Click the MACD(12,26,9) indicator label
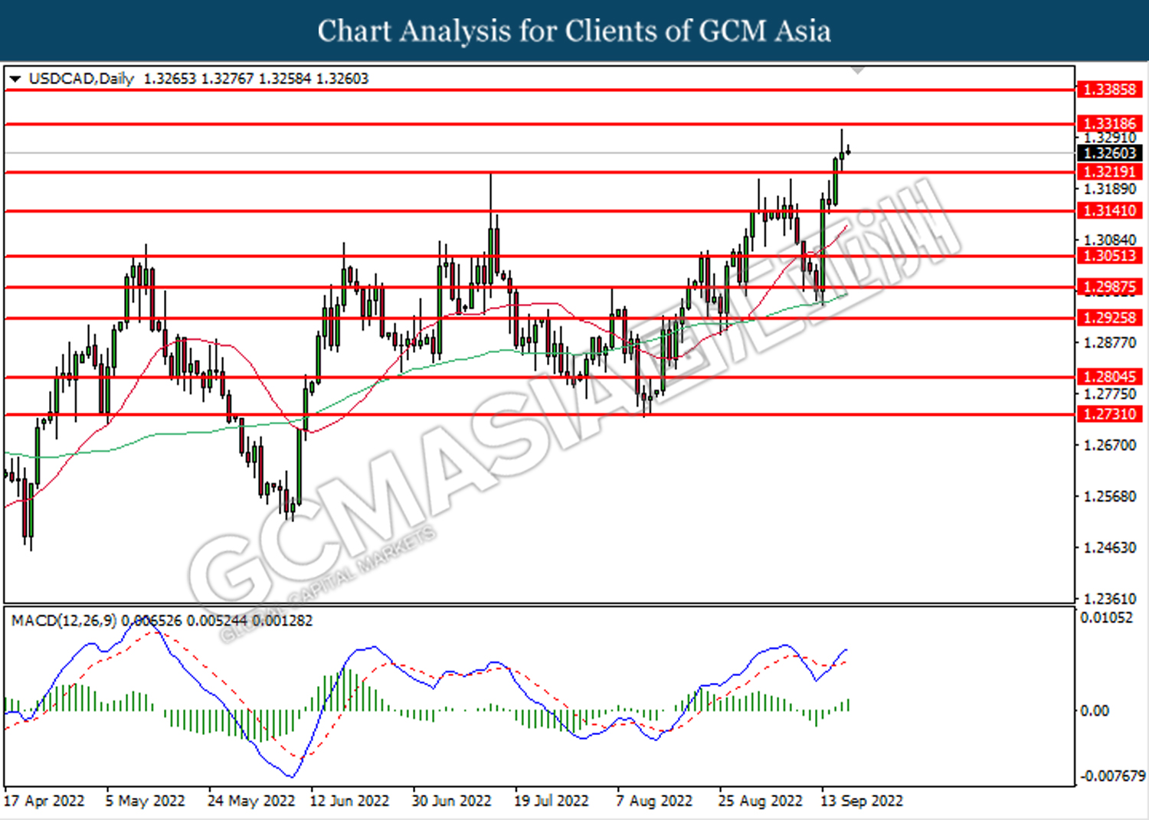This screenshot has height=820, width=1149. (64, 621)
